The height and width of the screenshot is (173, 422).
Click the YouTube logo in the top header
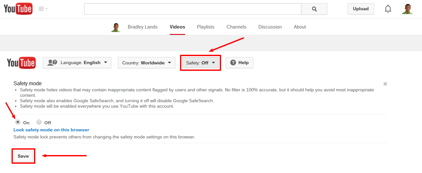pyautogui.click(x=18, y=9)
